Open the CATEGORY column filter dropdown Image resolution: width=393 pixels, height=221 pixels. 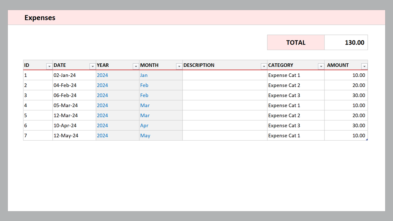coord(321,66)
